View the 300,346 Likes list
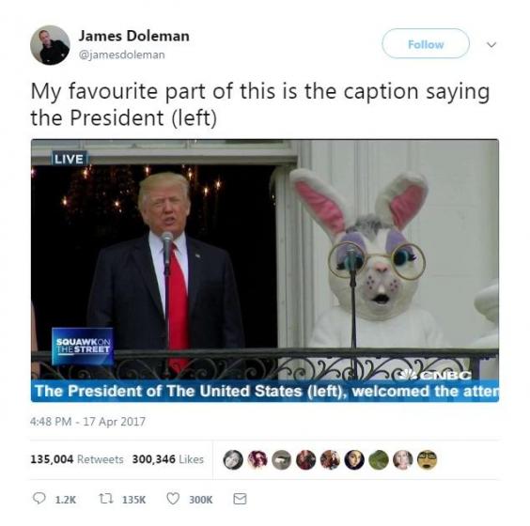530x526 pixels. pyautogui.click(x=167, y=459)
